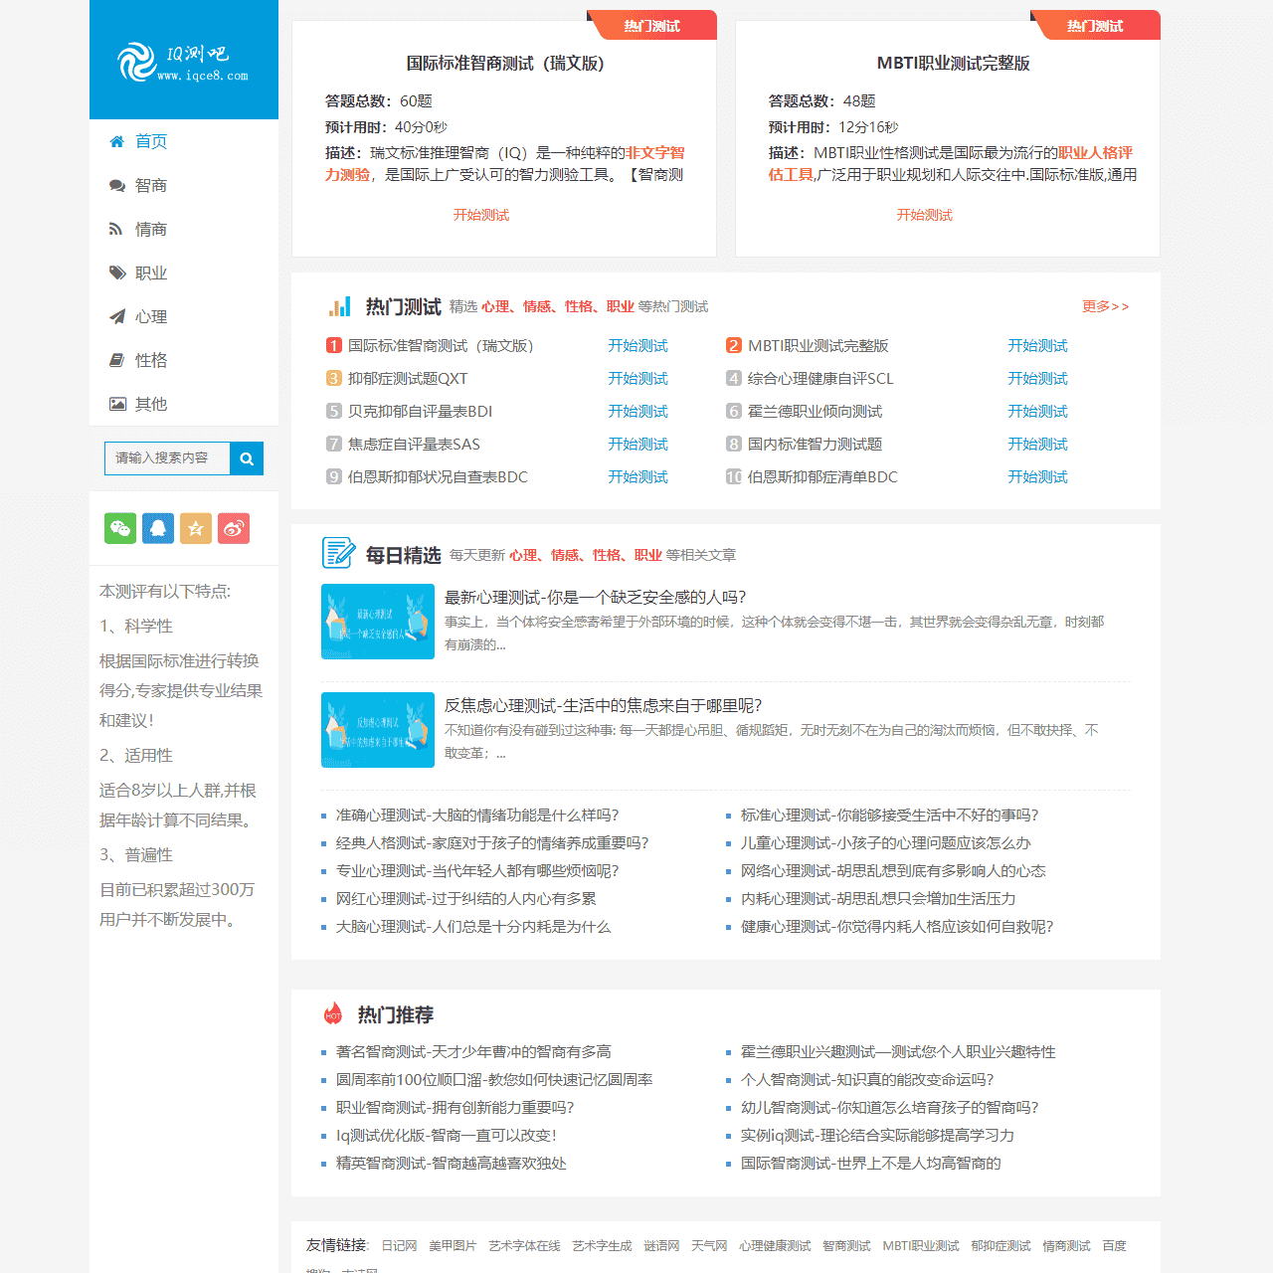This screenshot has height=1273, width=1273.
Task: Select the book icon next to 性格
Action: 116,360
